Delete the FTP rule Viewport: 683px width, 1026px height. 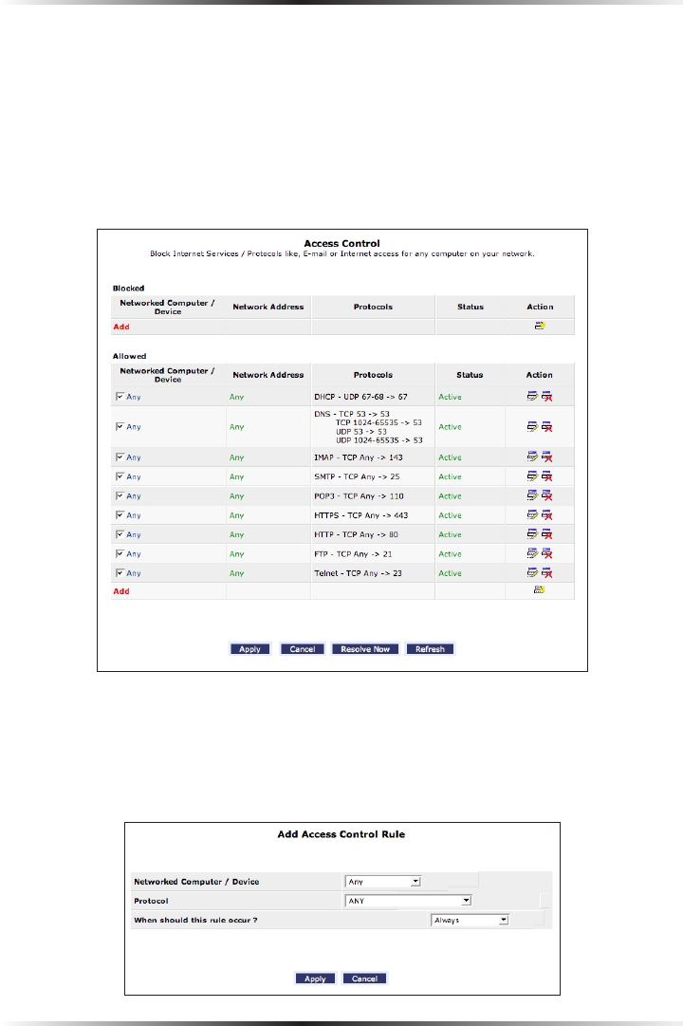[547, 553]
